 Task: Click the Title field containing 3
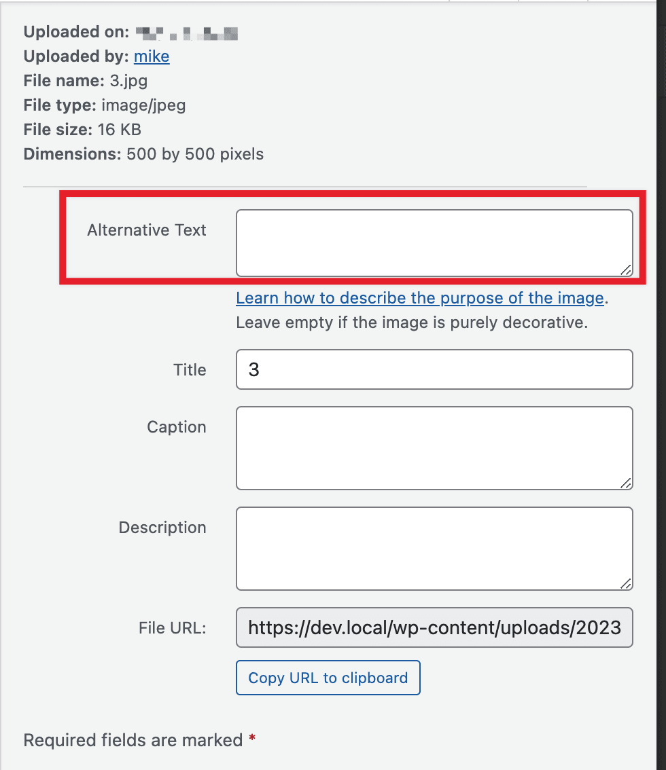click(434, 369)
